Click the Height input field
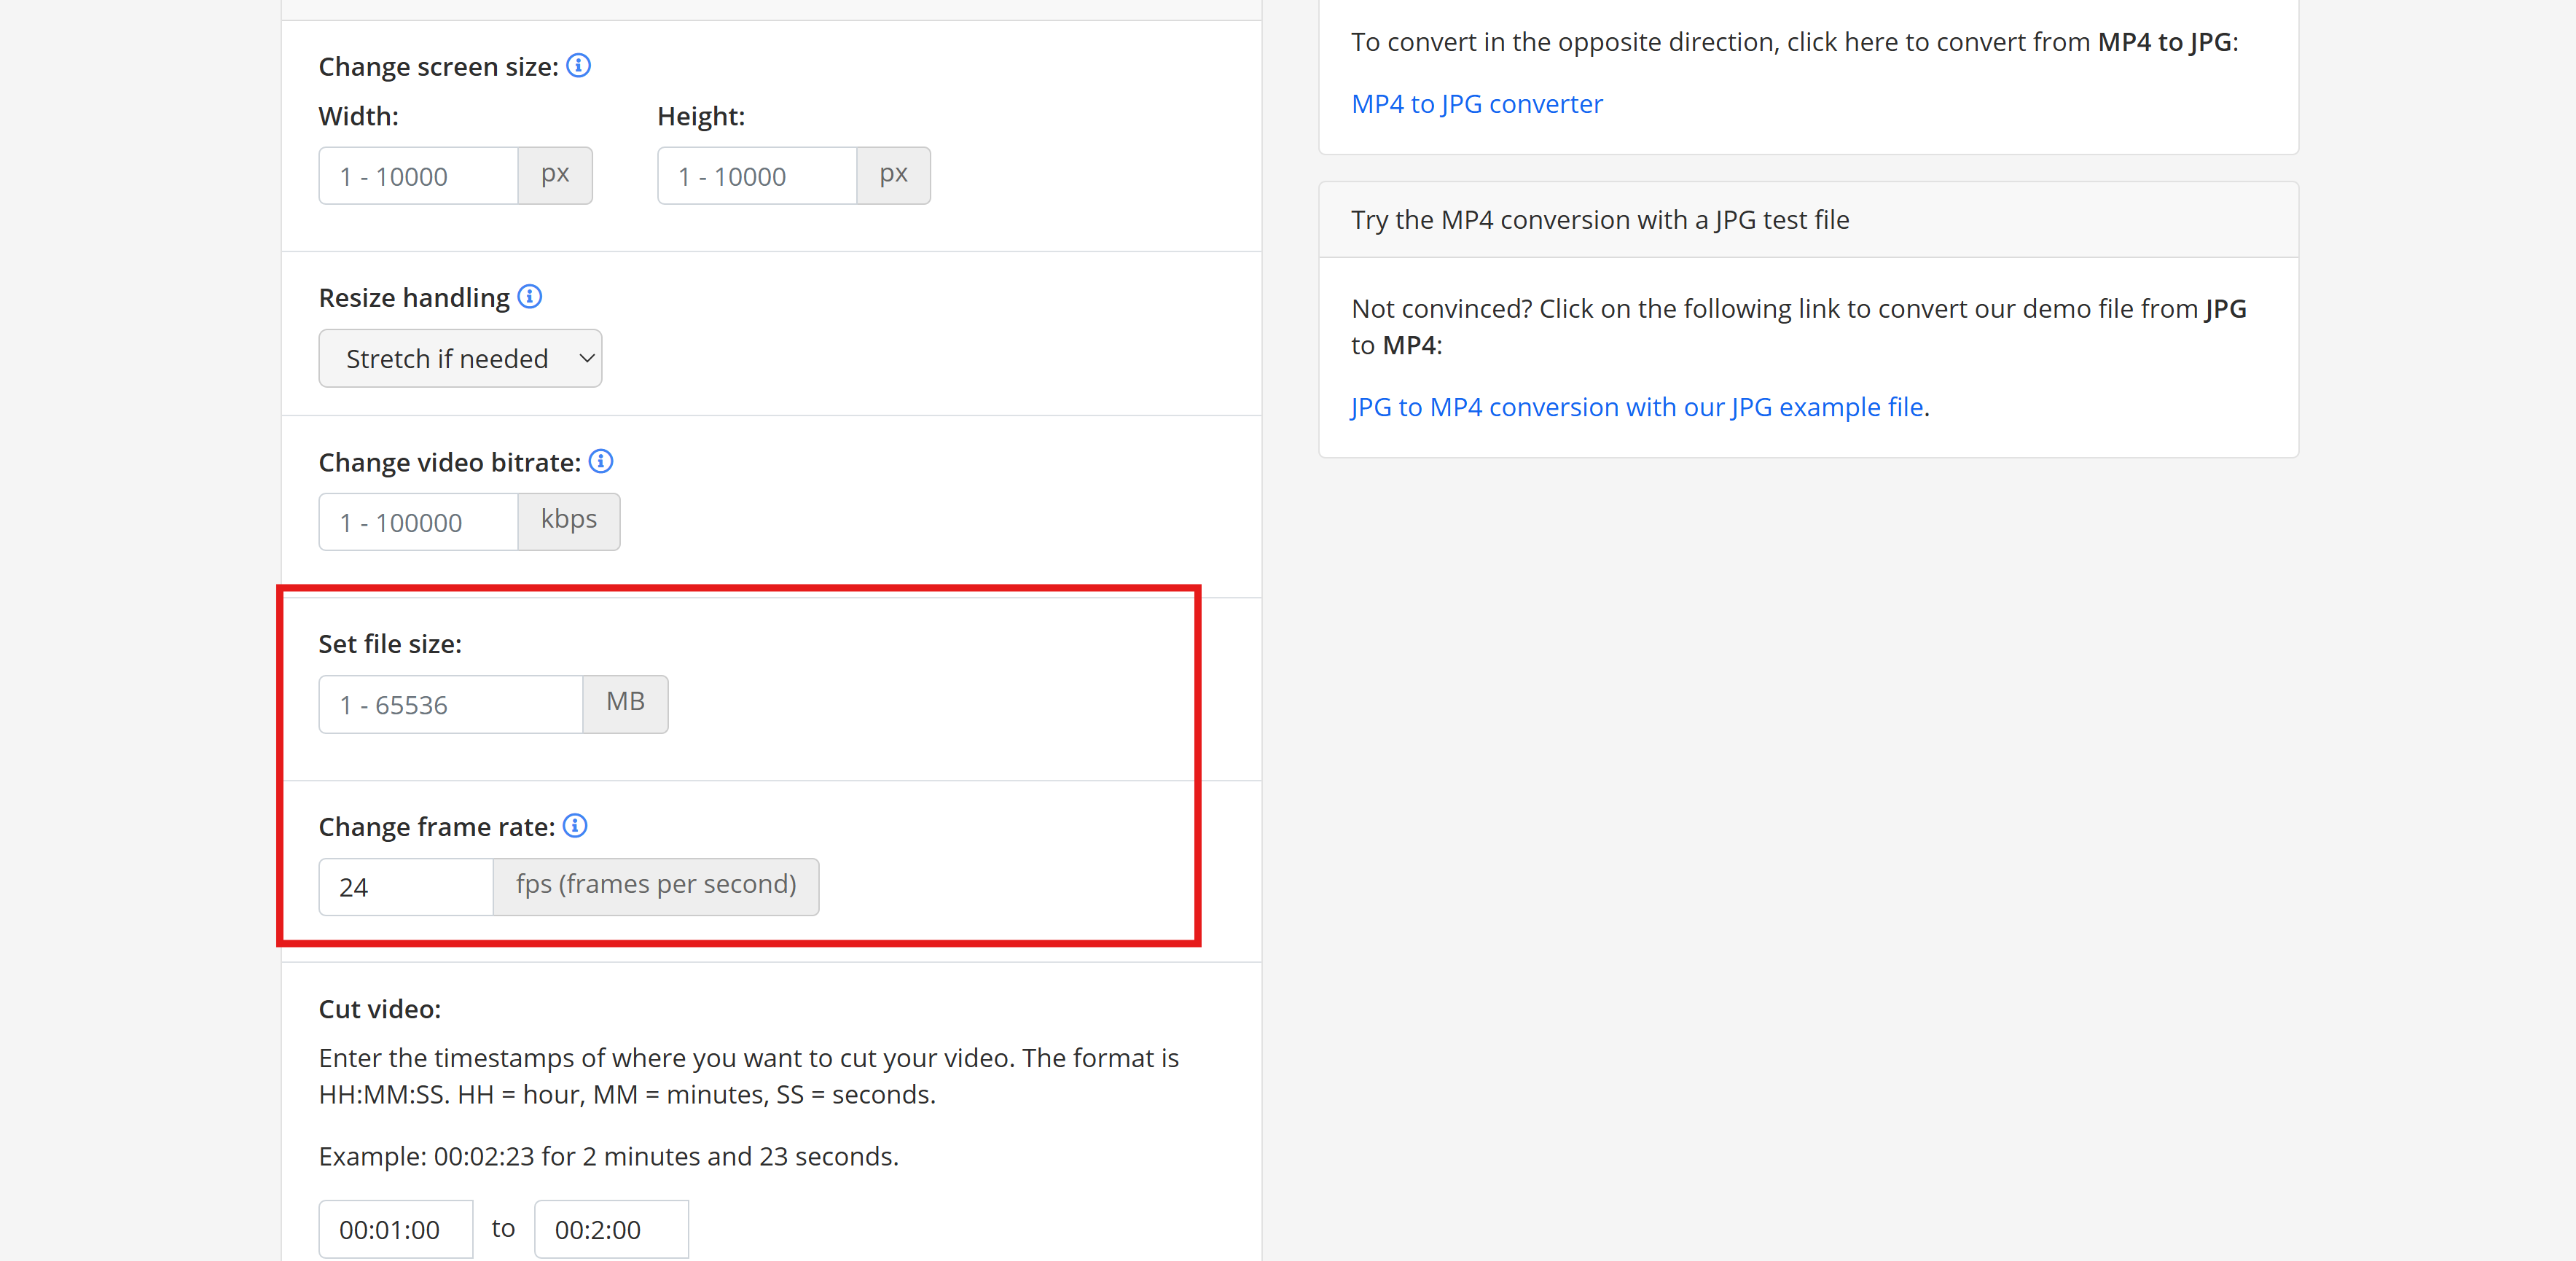This screenshot has height=1261, width=2576. tap(756, 176)
